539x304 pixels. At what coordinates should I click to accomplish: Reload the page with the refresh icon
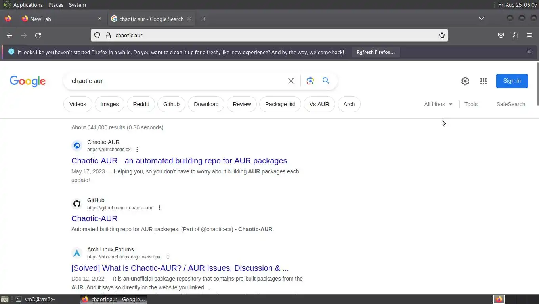tap(38, 35)
